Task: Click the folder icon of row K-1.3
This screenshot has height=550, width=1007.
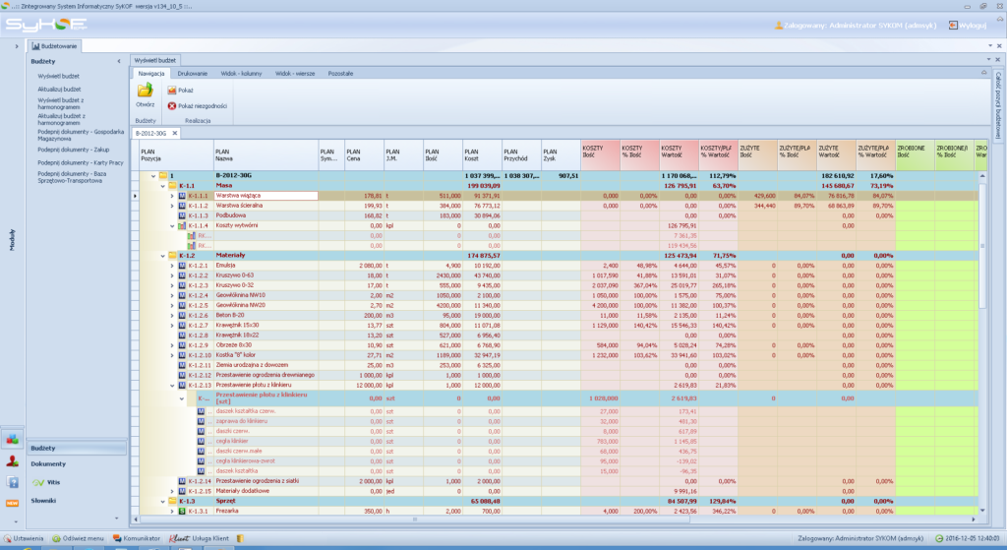Action: pos(172,501)
